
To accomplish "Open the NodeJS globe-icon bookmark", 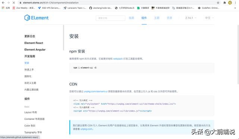I will click(125, 8).
